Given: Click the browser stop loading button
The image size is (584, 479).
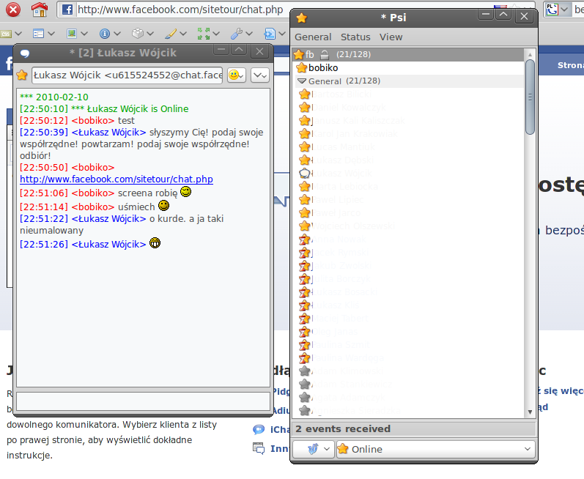Looking at the screenshot, I should [13, 10].
